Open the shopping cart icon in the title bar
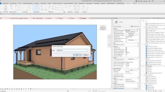The width and height of the screenshot is (165, 92). click(150, 1)
